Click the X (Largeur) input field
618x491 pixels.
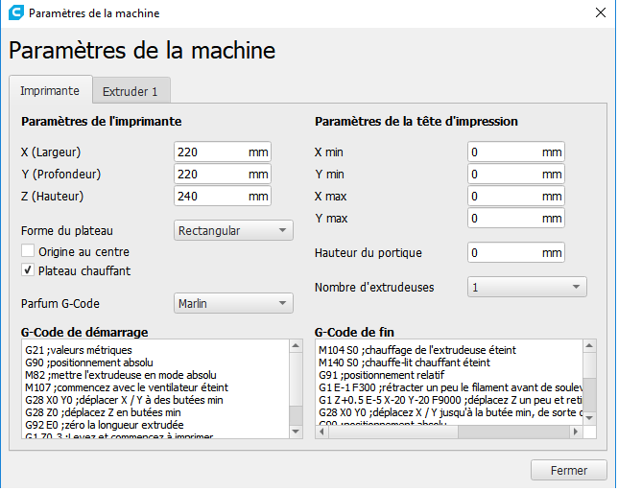[x=210, y=152]
